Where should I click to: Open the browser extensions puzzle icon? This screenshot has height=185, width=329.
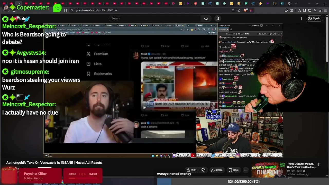[286, 10]
